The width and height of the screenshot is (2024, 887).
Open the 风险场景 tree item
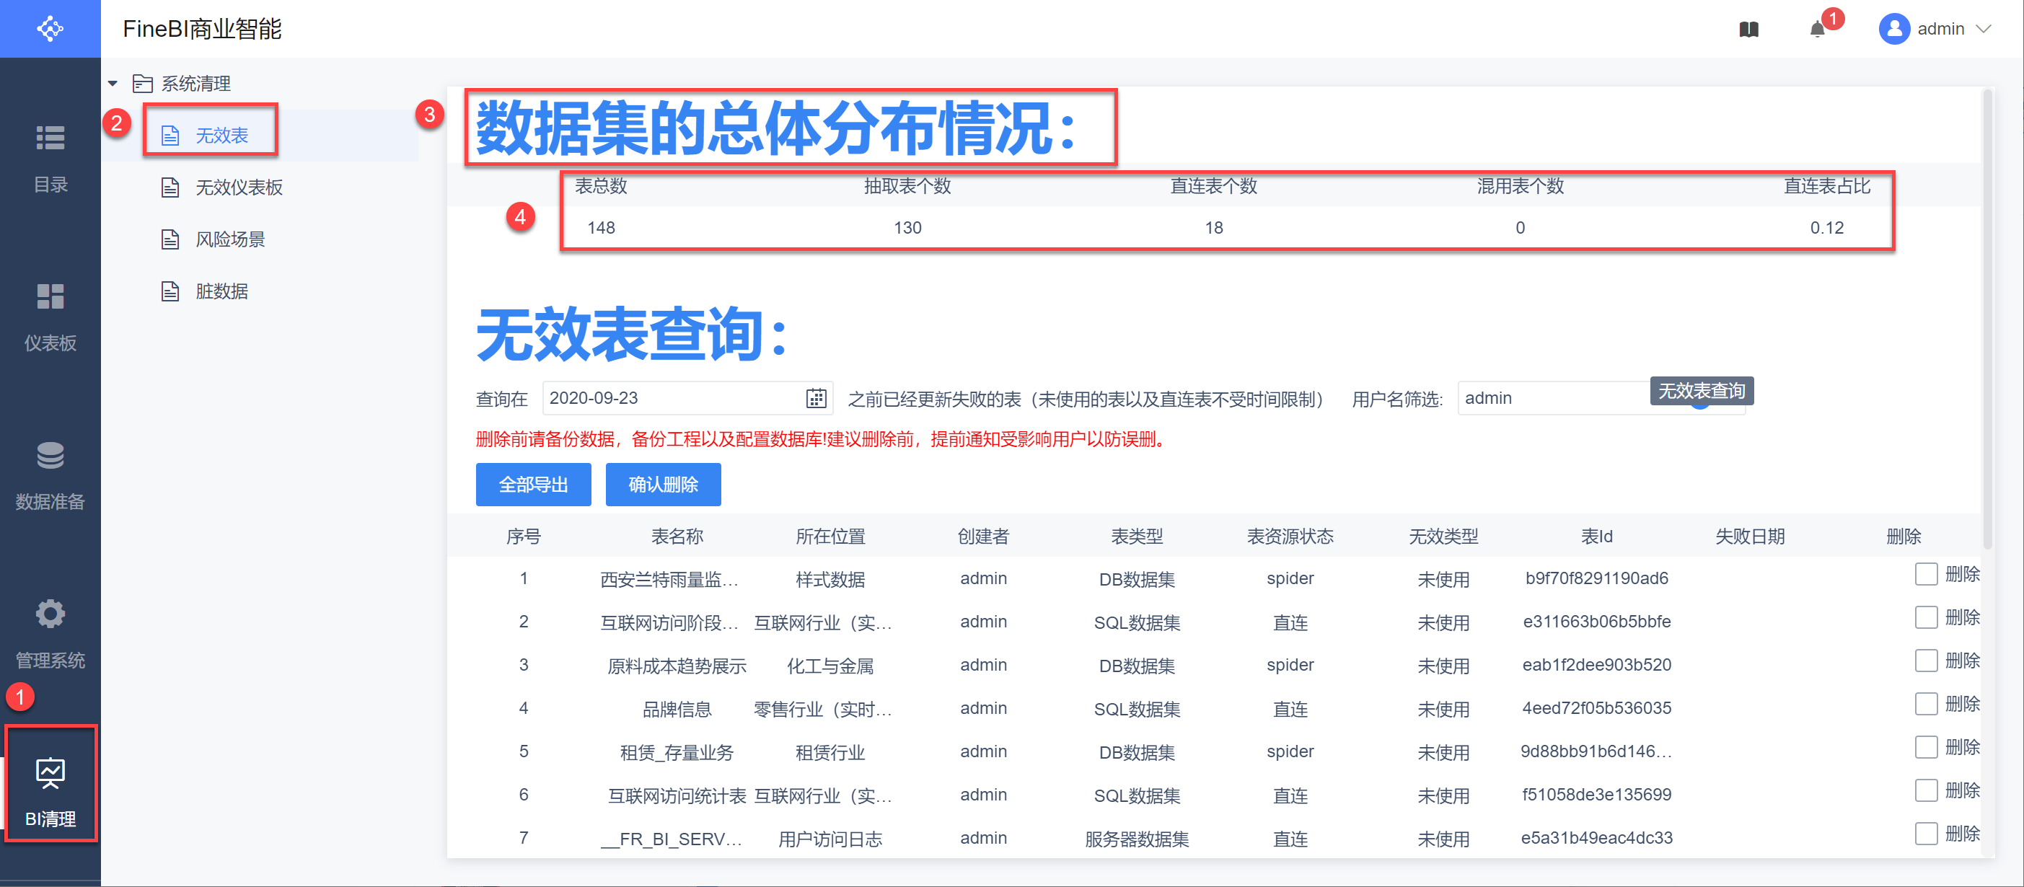pos(229,239)
